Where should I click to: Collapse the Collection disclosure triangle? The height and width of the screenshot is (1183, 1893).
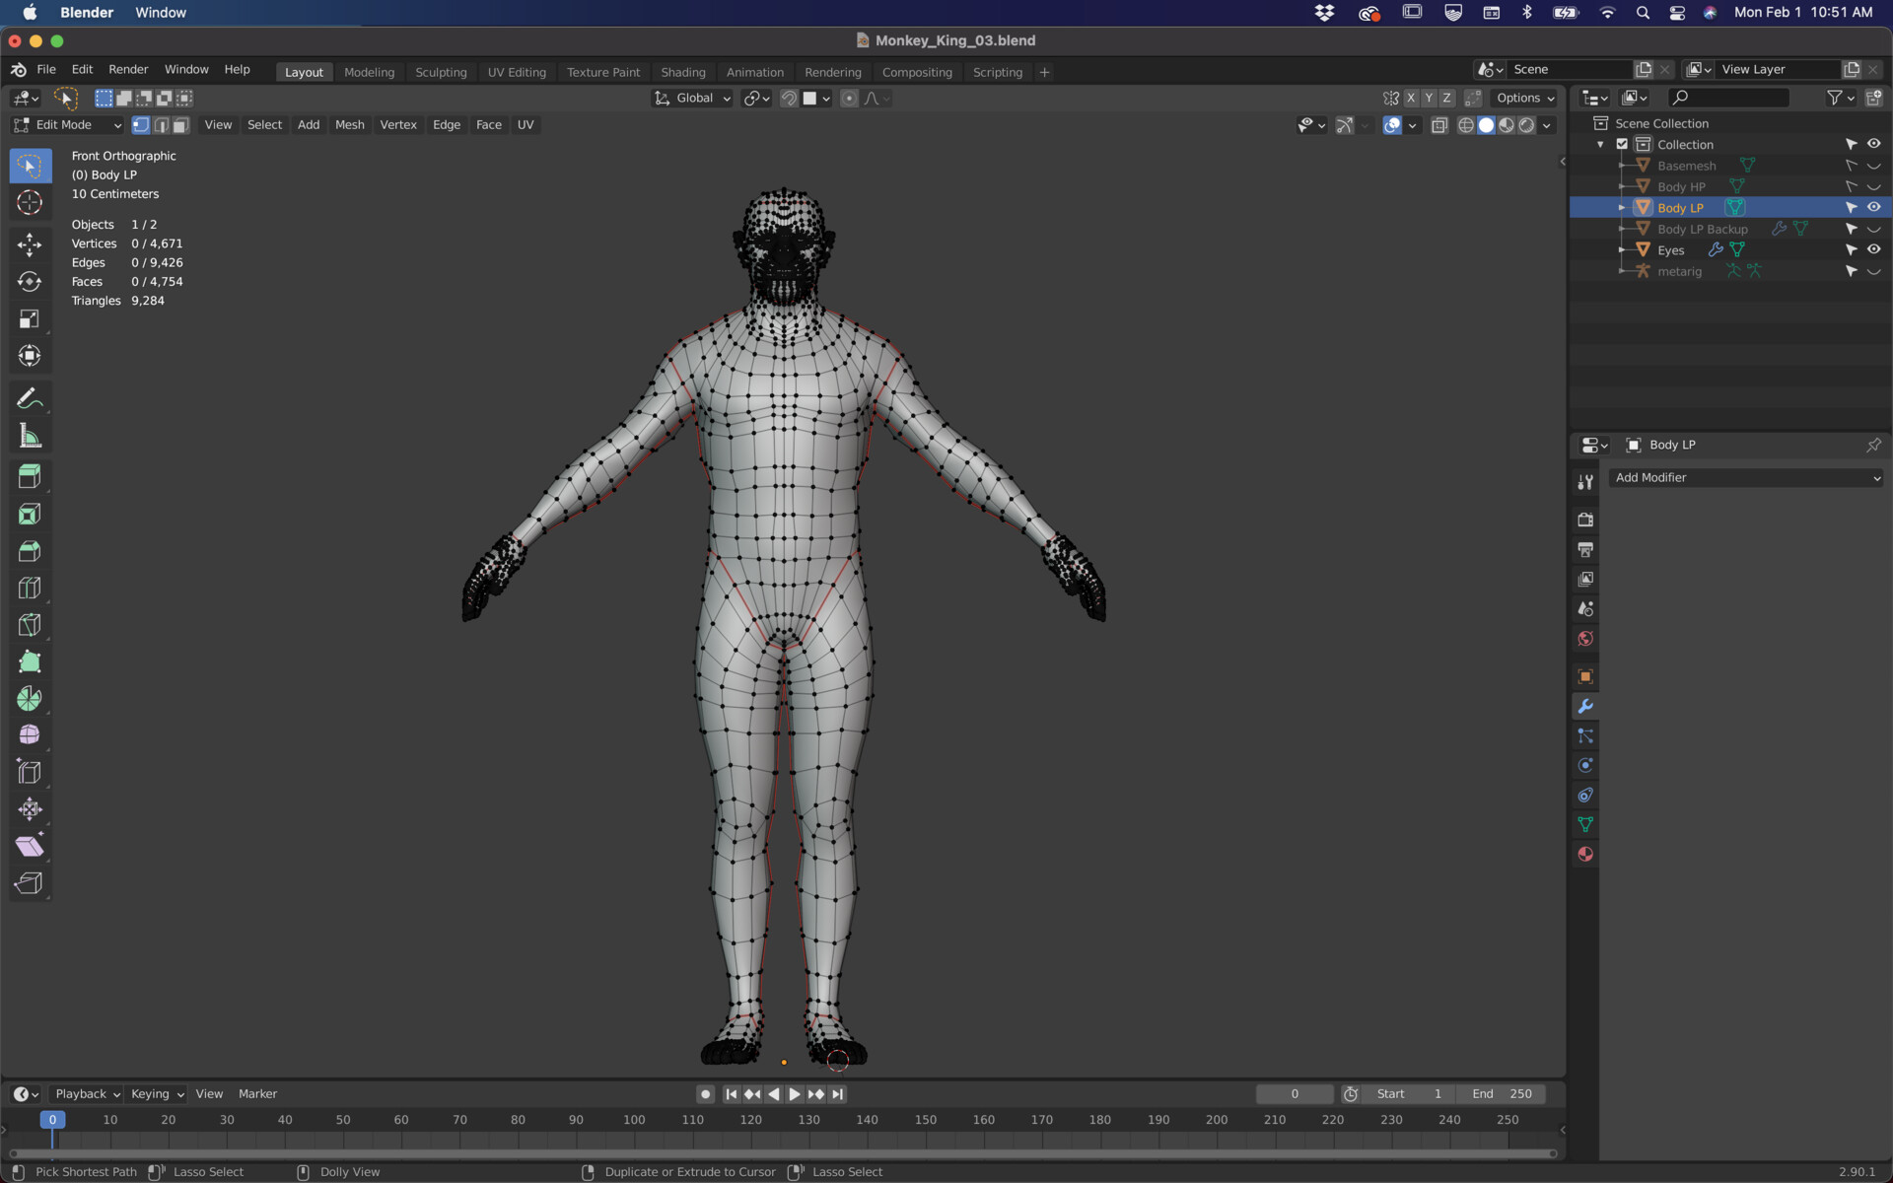(x=1600, y=144)
